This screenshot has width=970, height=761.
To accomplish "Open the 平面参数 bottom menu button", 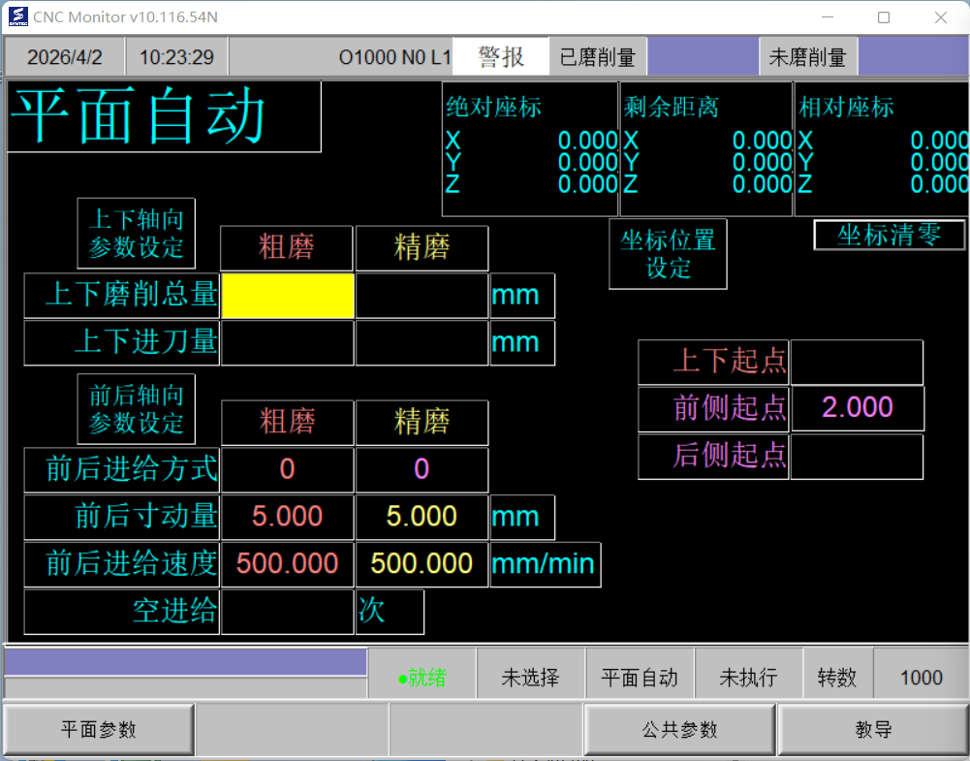I will (99, 730).
